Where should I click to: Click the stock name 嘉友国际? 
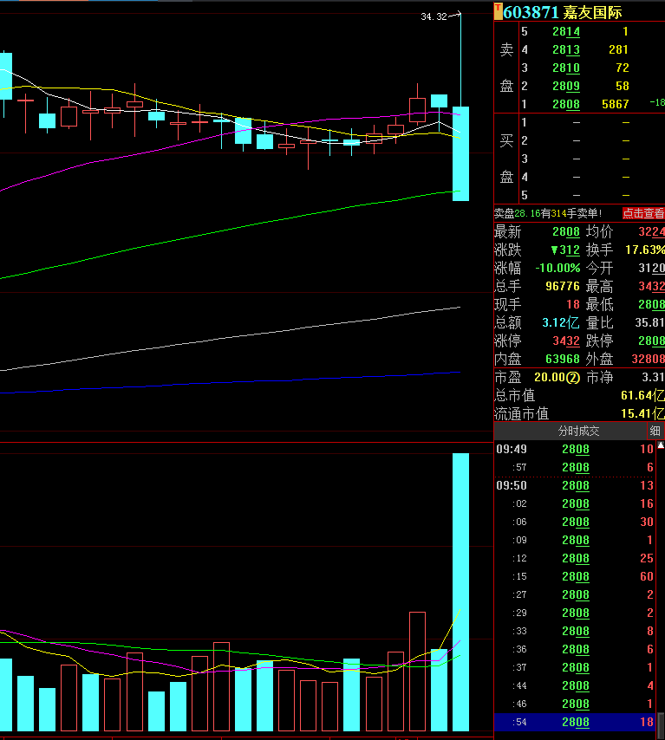click(x=593, y=11)
